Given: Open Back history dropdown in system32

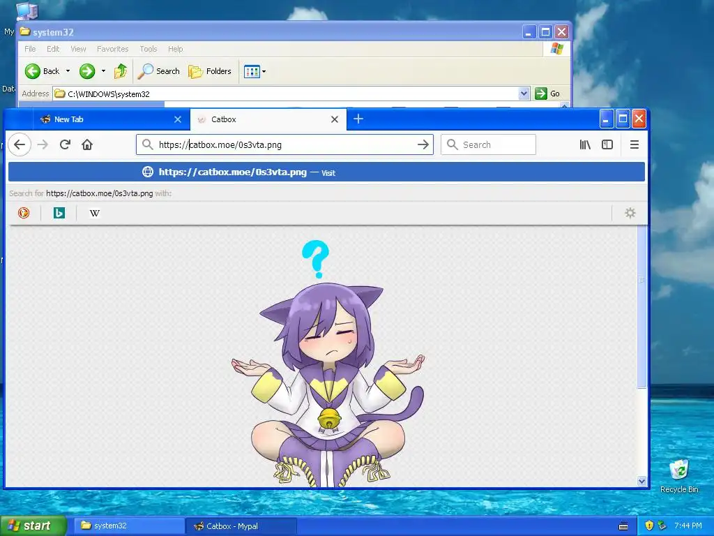Looking at the screenshot, I should pyautogui.click(x=68, y=71).
